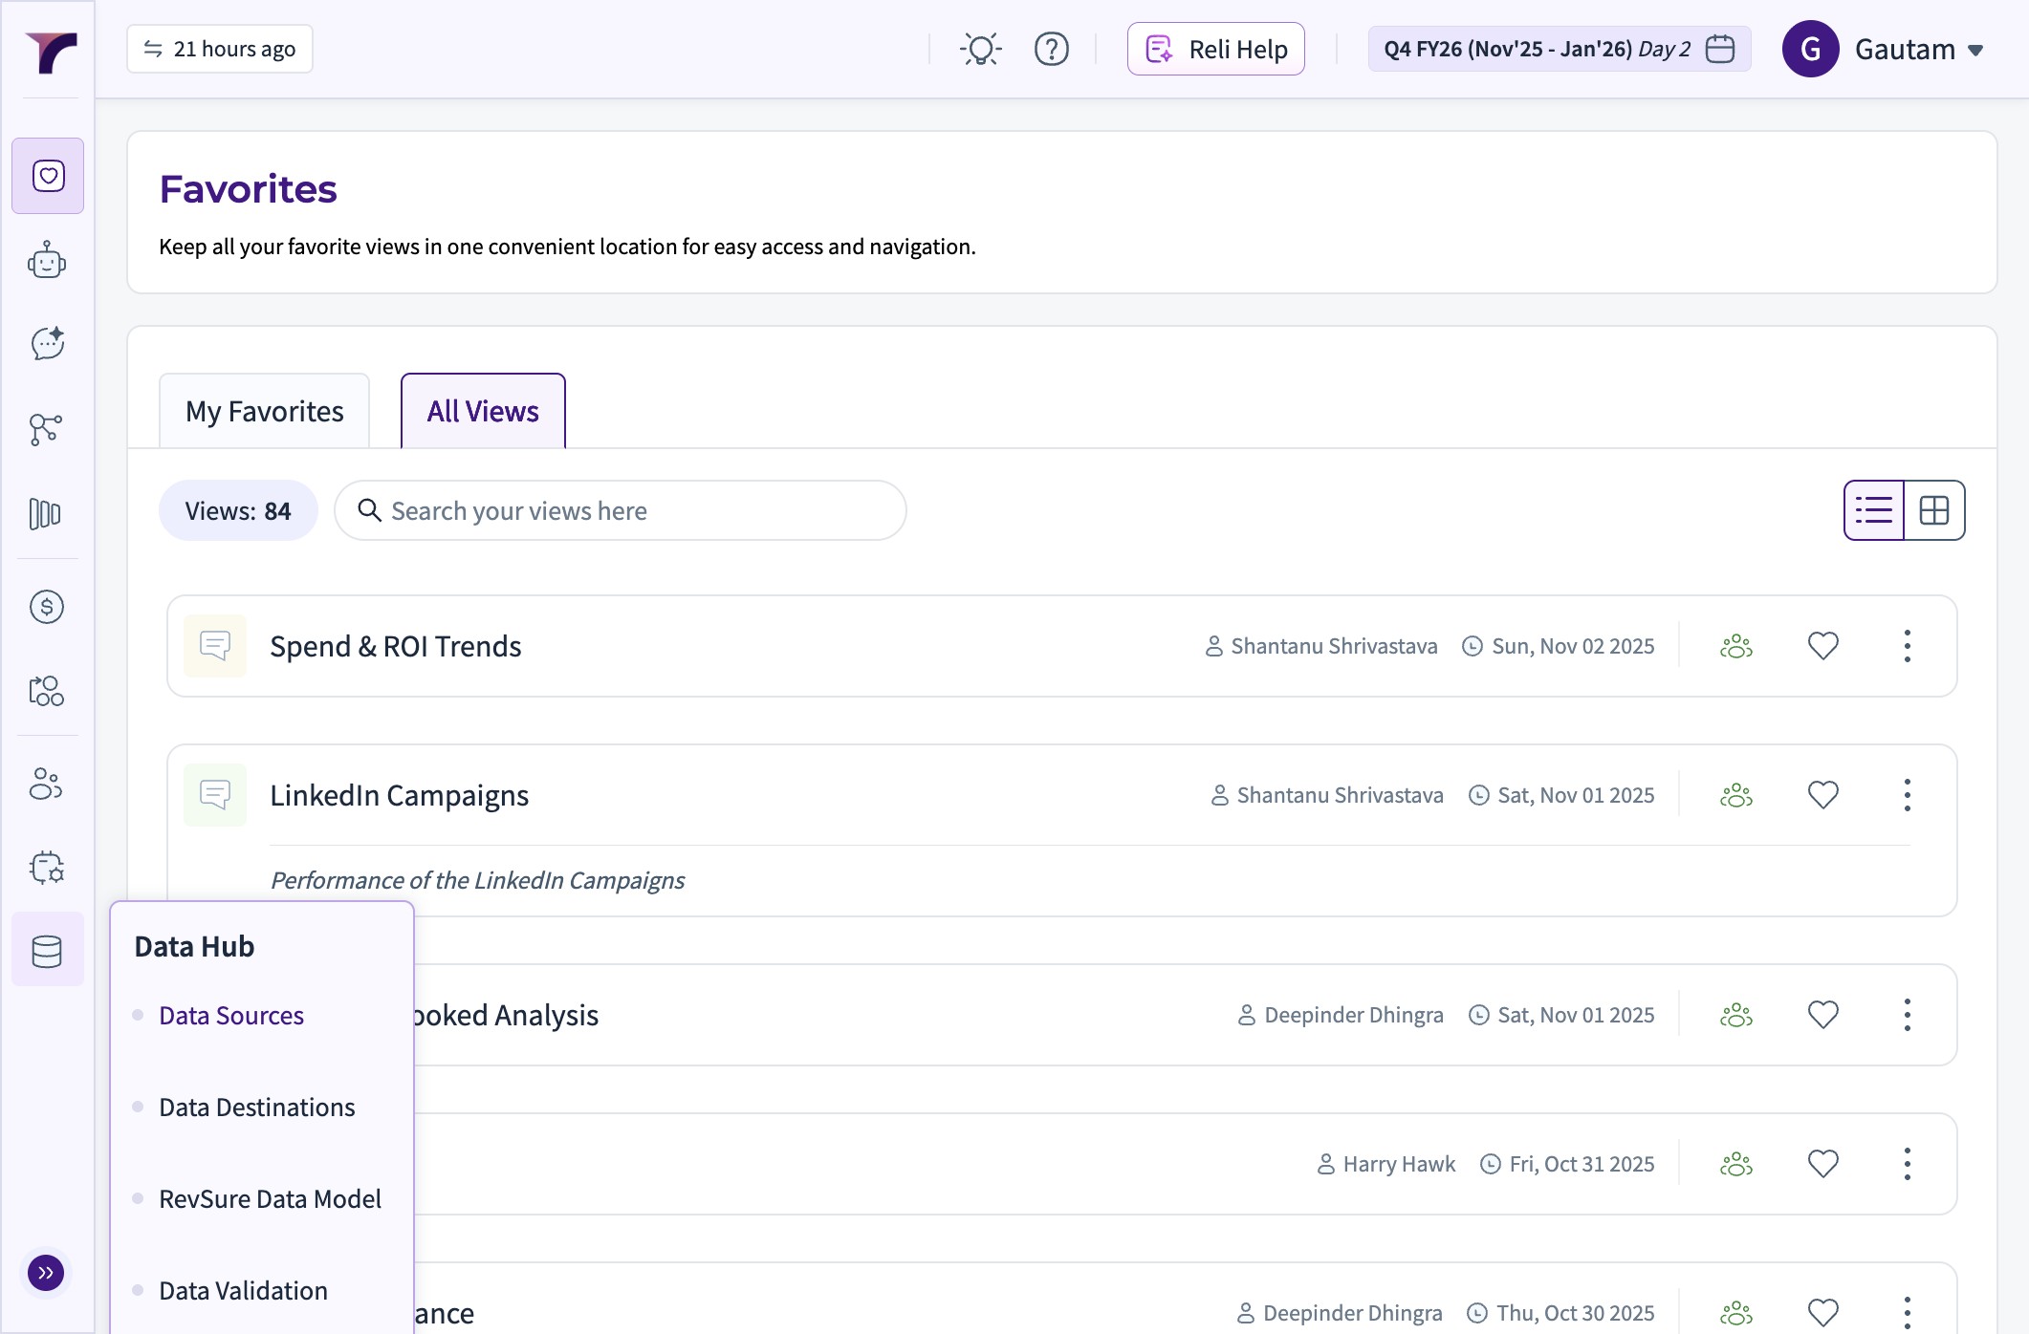Switch to the My Favorites tab
Screen dimensions: 2029x1334
pos(264,411)
